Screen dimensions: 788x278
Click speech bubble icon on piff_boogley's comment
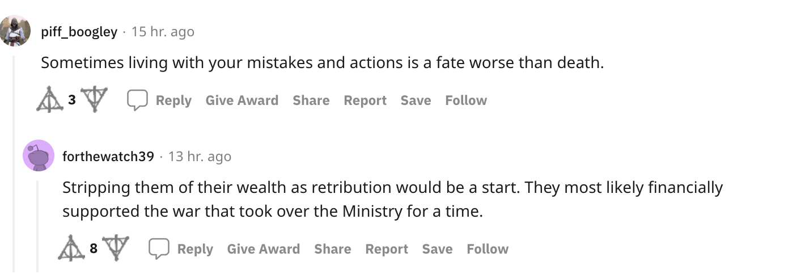click(137, 100)
